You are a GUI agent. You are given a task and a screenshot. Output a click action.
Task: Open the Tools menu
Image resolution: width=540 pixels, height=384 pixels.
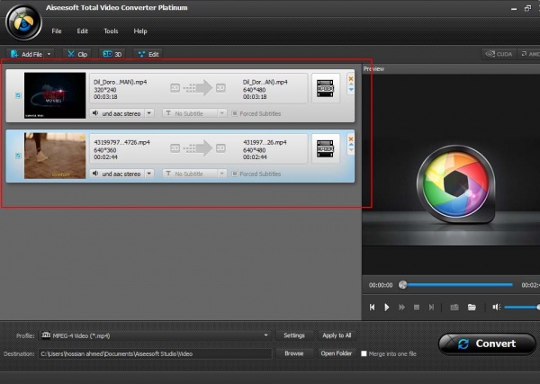(111, 31)
